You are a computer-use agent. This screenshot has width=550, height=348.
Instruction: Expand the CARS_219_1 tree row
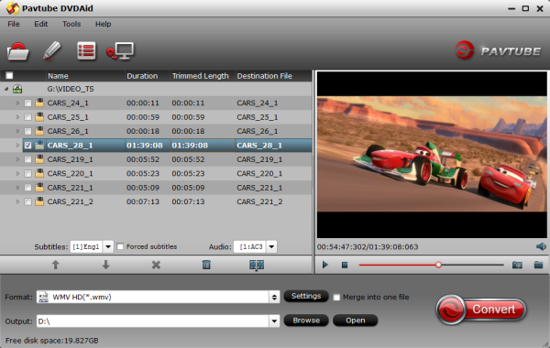point(17,159)
